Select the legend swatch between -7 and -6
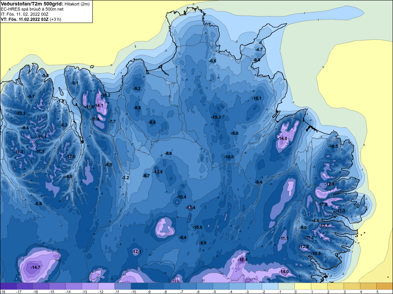 click(188, 286)
